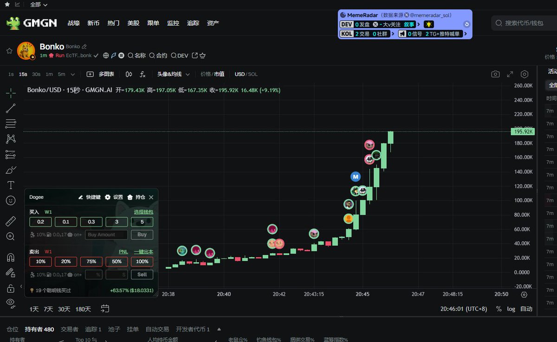The image size is (557, 342).
Task: Collapse the bottom panel triangle arrow
Action: click(219, 329)
